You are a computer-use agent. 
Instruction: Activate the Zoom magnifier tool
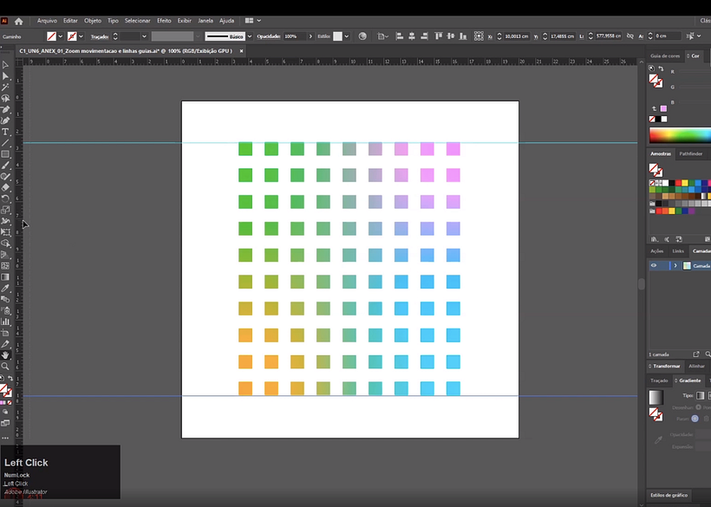(x=5, y=366)
